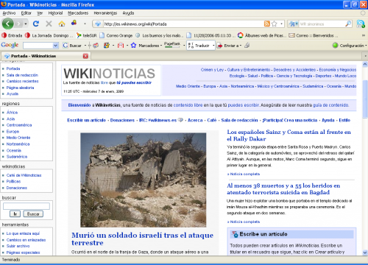Click the page vertical scrollbar down arrow
Viewport: 368px width, 265px height.
tap(365, 252)
